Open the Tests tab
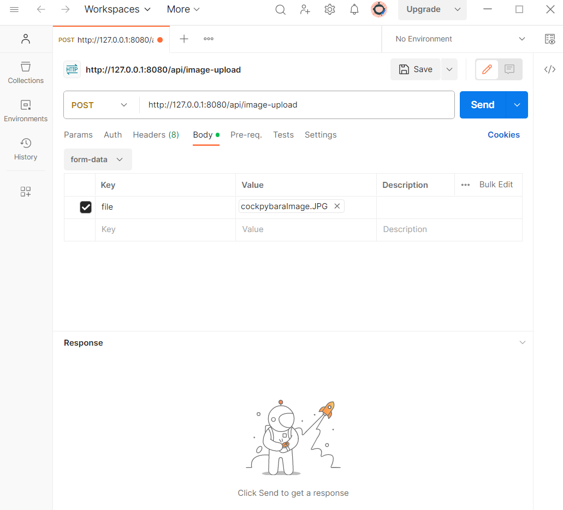This screenshot has width=563, height=510. coord(283,135)
